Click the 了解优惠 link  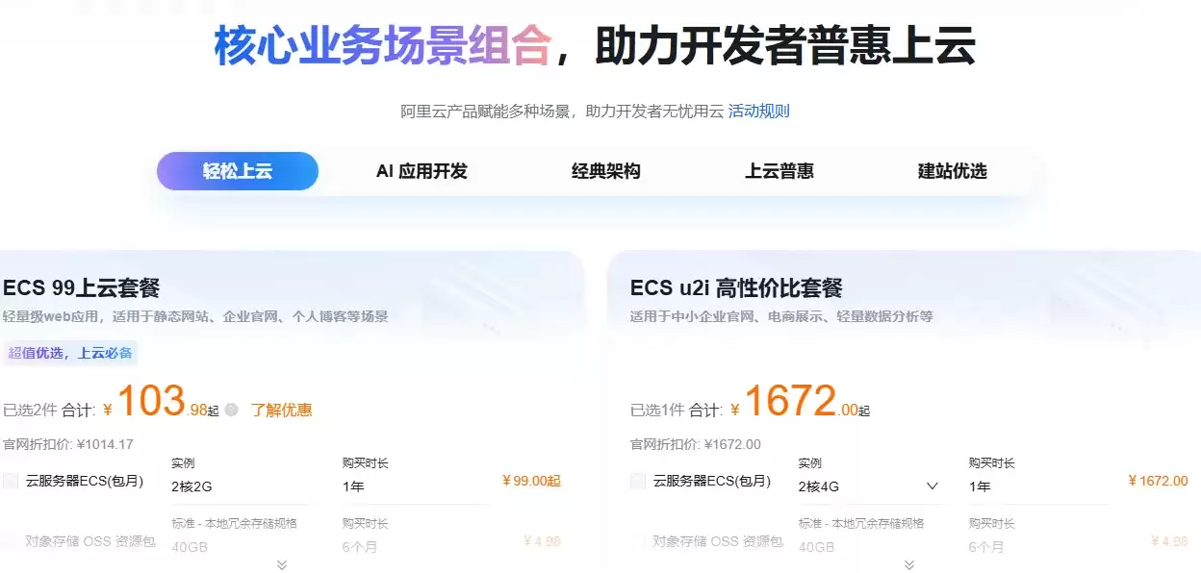(x=281, y=410)
